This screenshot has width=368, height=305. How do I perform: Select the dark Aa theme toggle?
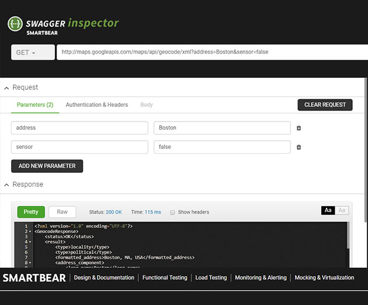328,210
